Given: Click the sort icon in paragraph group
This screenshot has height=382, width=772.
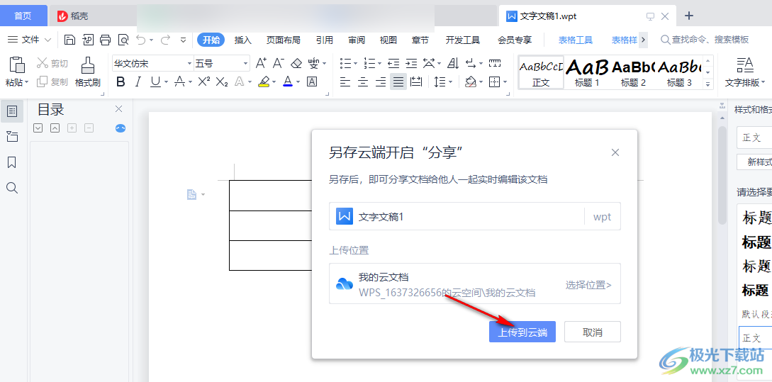Looking at the screenshot, I should pyautogui.click(x=454, y=63).
